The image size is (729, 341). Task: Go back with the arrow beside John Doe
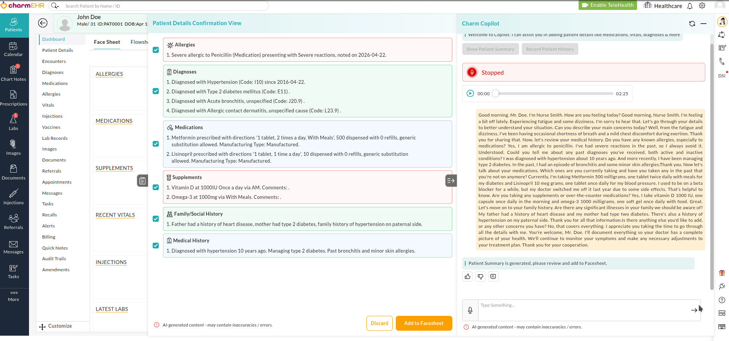[43, 23]
